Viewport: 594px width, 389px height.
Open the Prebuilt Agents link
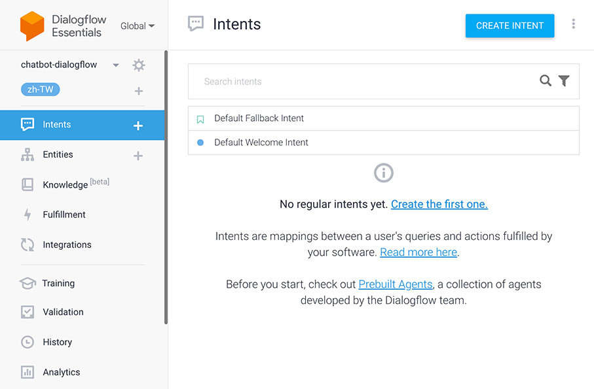(x=396, y=284)
